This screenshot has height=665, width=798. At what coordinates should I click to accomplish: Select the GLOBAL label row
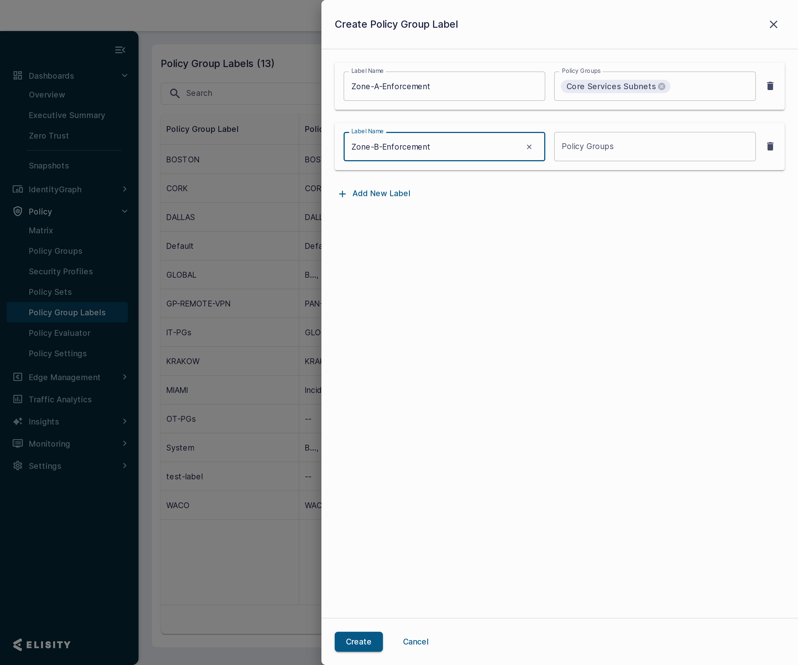click(x=241, y=275)
